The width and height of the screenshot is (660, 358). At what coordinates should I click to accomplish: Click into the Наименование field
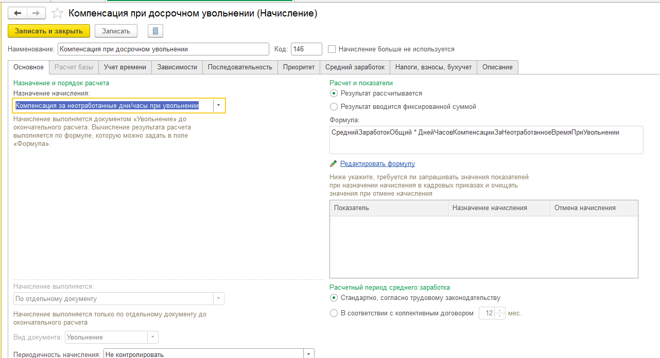[x=163, y=49]
